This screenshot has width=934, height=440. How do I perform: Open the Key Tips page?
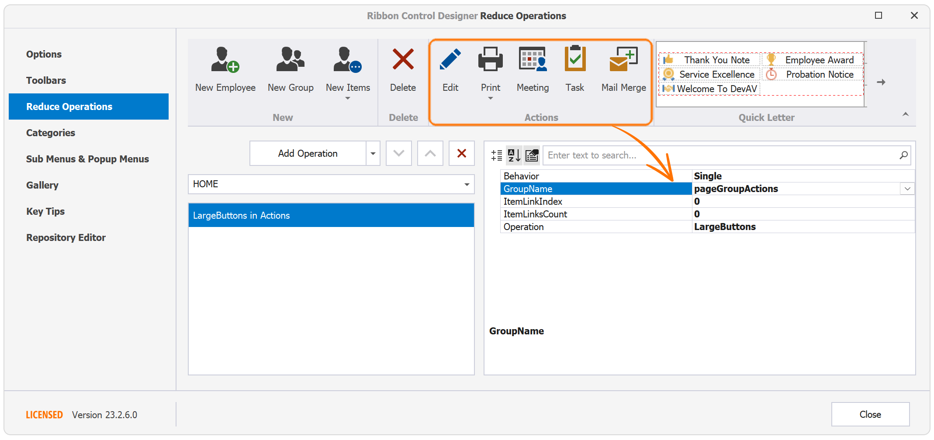click(x=89, y=211)
